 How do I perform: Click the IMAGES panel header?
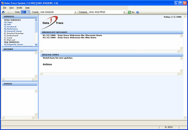20,84
